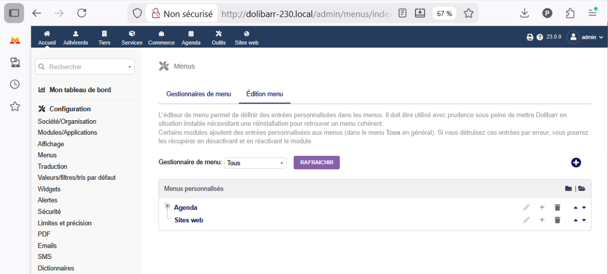Collapse all menu folders icon

pos(569,189)
